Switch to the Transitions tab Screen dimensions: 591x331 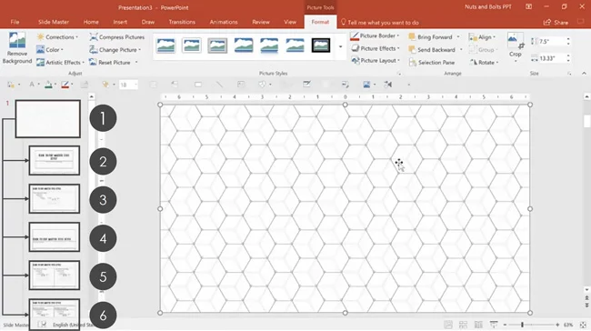182,22
